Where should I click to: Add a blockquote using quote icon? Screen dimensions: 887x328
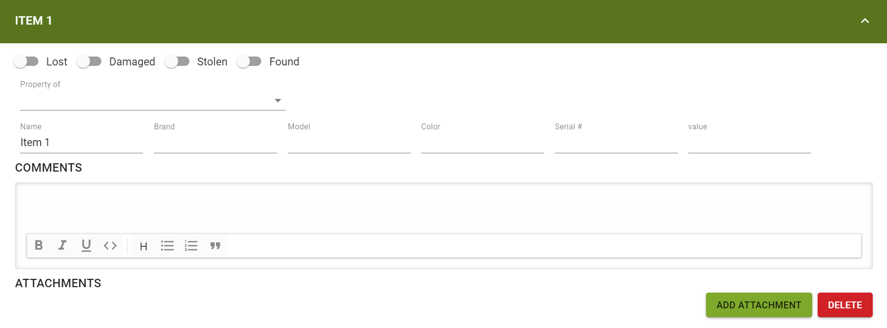(x=215, y=246)
